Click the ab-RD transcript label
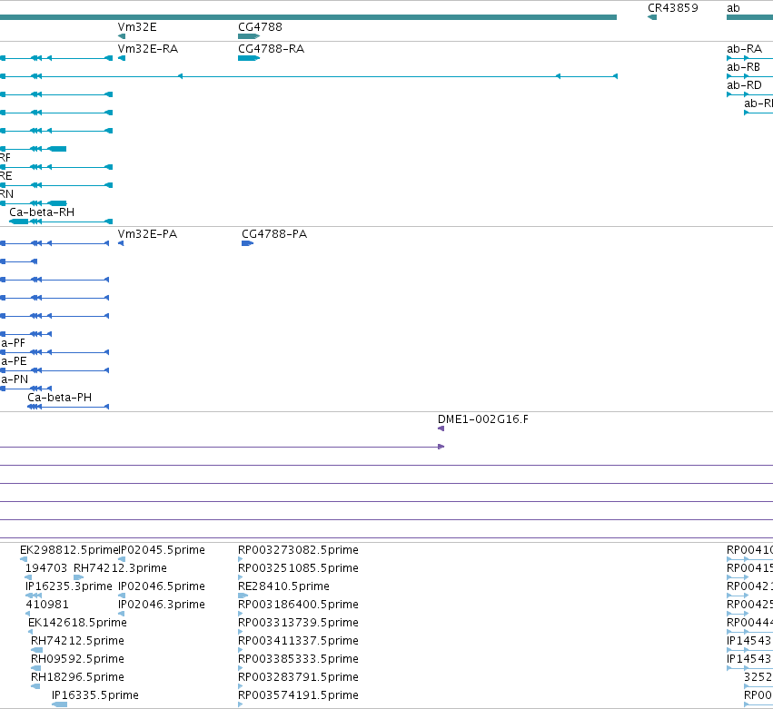773x709 pixels. [744, 85]
